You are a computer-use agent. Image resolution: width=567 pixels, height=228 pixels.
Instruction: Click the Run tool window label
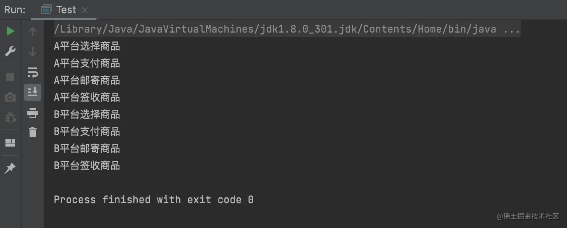[x=15, y=10]
